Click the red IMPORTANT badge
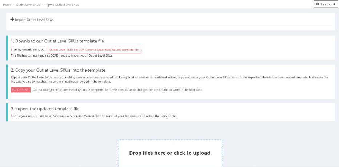Screen dimensions: 339x167 click(x=21, y=90)
